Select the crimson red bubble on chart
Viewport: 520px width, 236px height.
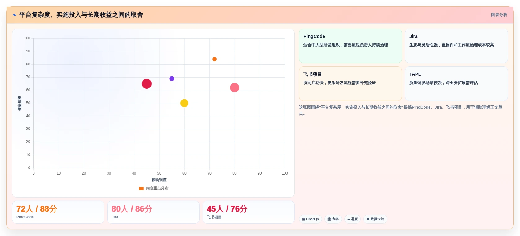click(x=147, y=84)
